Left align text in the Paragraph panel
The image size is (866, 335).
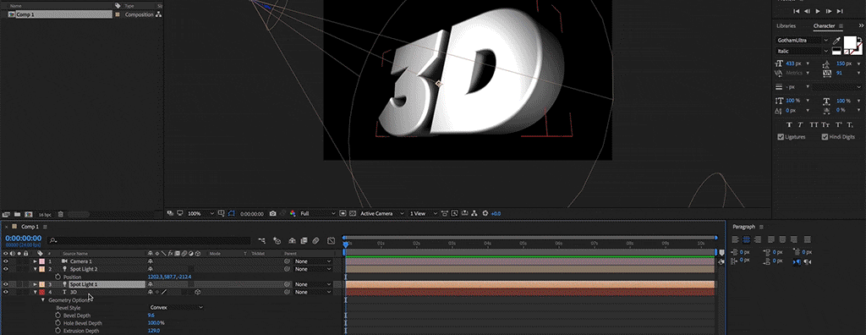coord(735,239)
